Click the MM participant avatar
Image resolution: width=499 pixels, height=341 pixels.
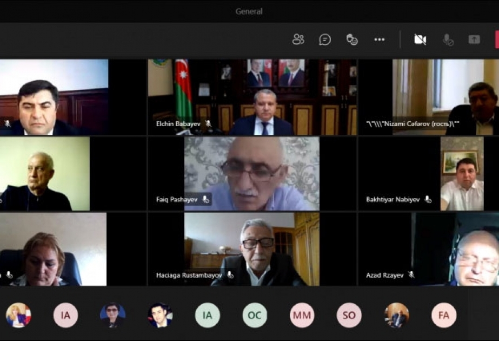[302, 315]
